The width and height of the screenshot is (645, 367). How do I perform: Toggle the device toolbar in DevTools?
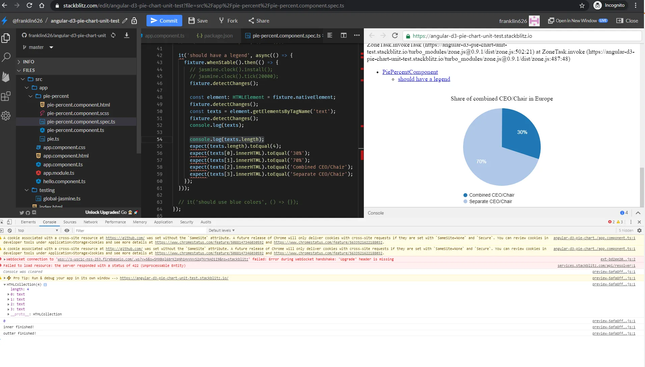(9, 222)
